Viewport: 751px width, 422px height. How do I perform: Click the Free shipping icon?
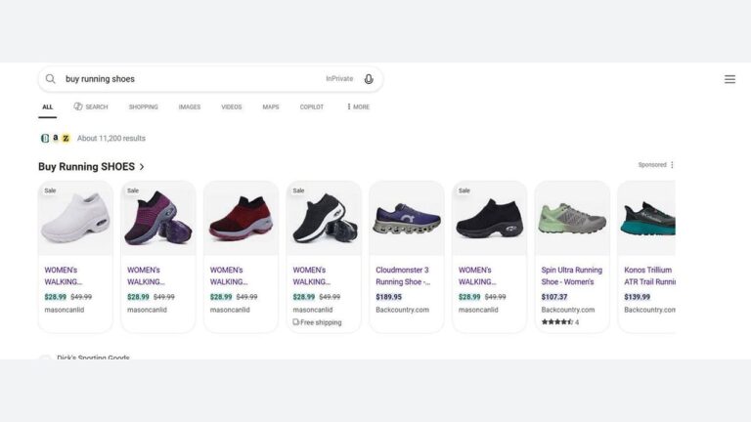pos(296,322)
